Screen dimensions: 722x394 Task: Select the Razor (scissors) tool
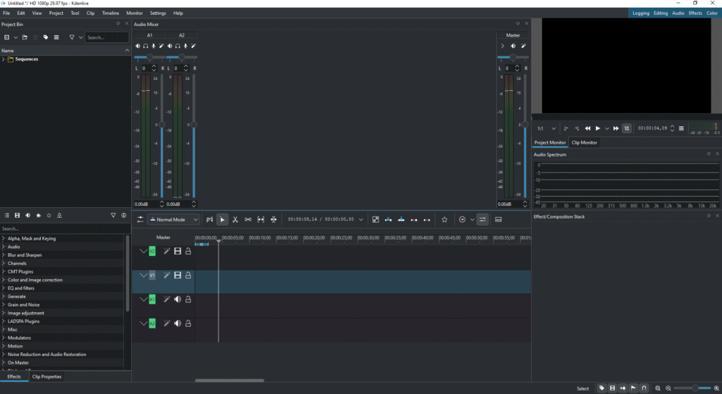(x=235, y=220)
